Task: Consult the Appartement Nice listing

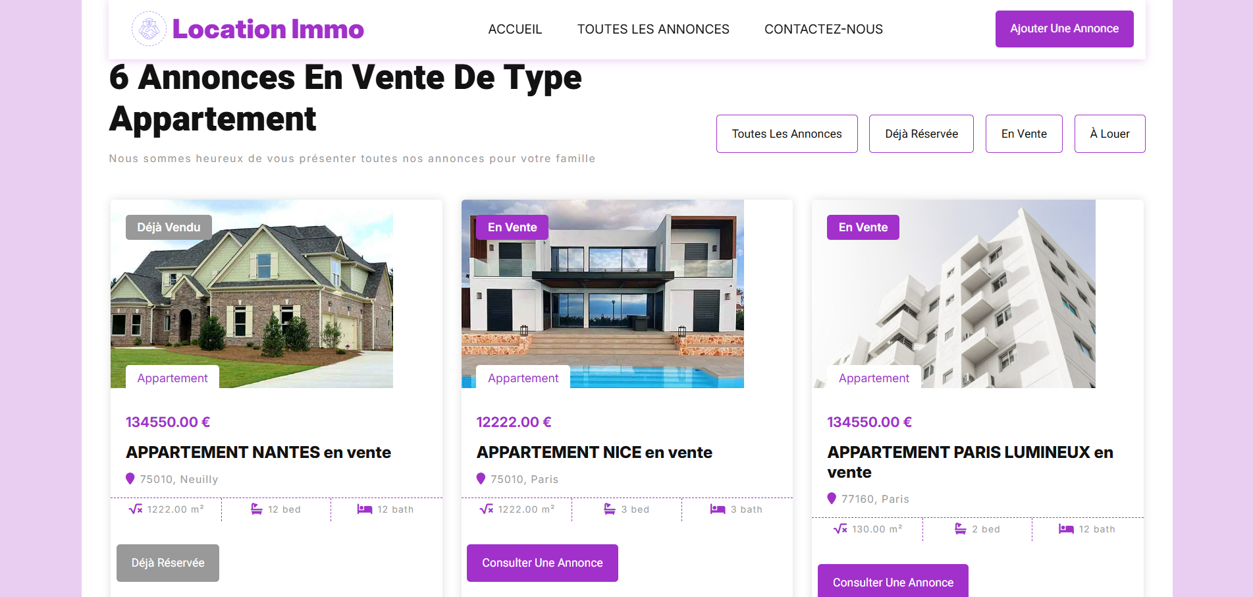Action: 542,563
